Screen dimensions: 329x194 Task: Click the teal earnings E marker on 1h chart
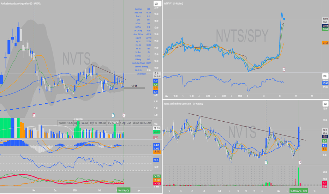pos(266,162)
